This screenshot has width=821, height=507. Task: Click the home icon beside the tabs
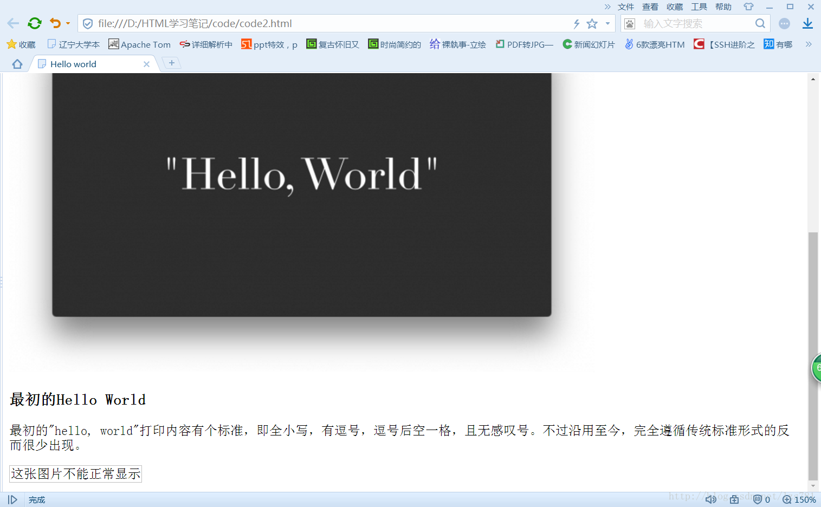click(17, 64)
